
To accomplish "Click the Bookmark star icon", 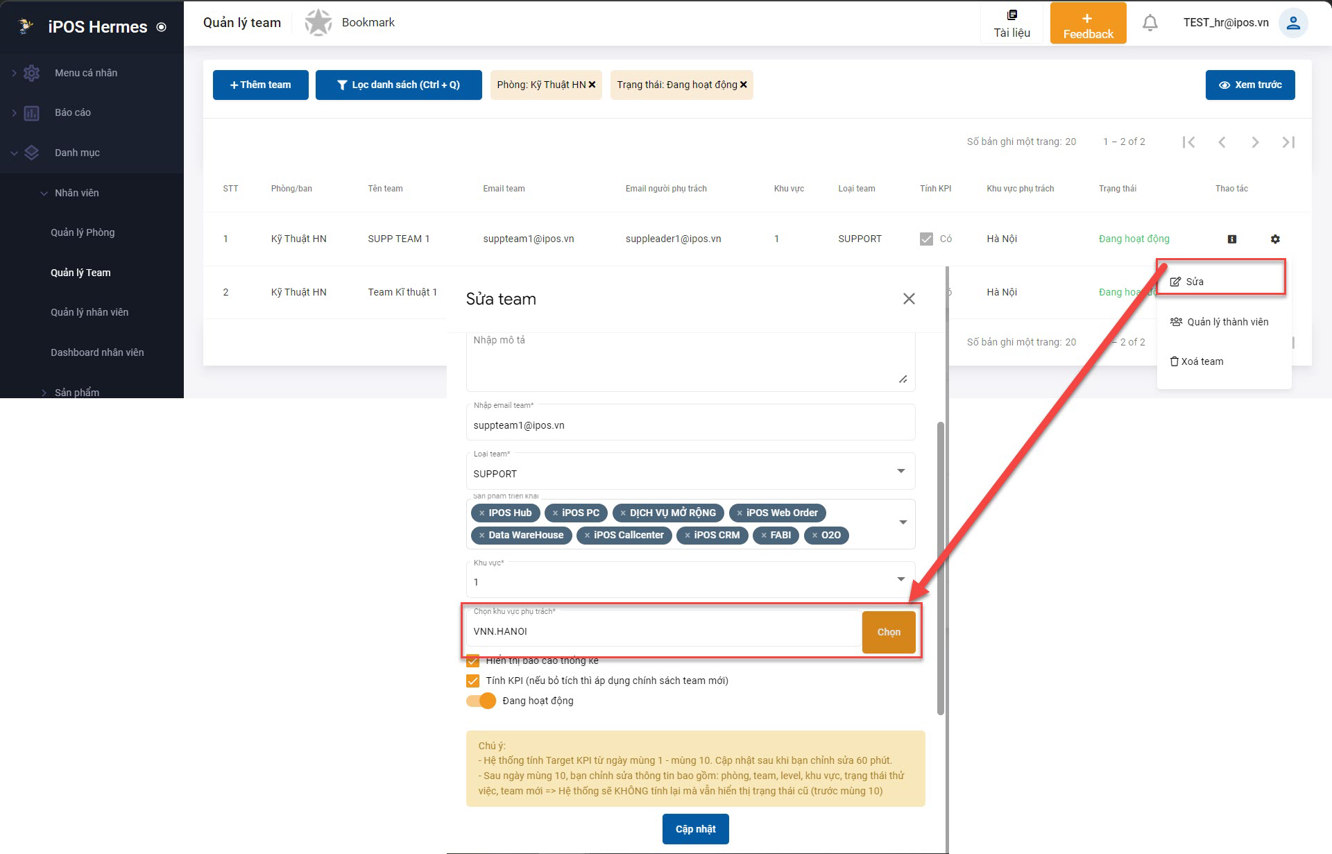I will tap(318, 23).
